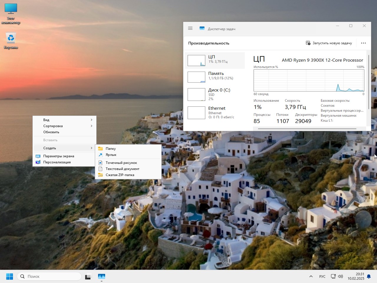Image resolution: width=377 pixels, height=283 pixels.
Task: Click the Диспетчер задач window title
Action: click(x=221, y=29)
